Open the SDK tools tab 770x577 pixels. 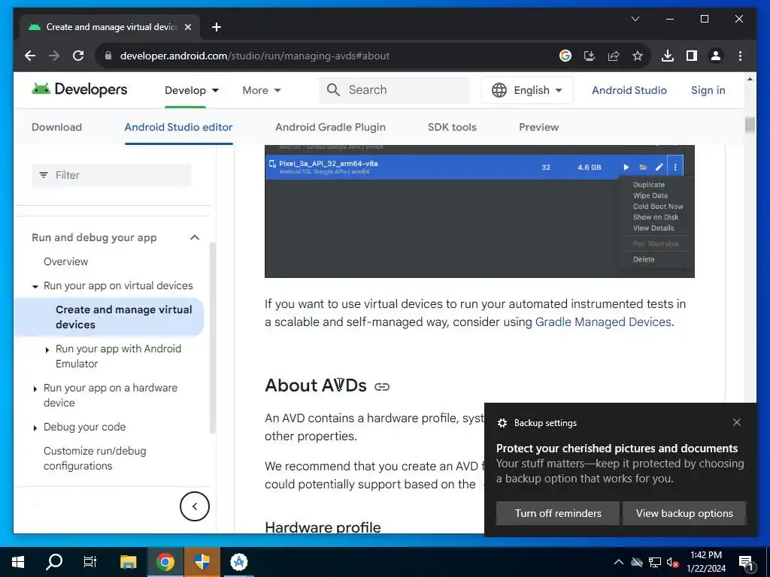click(x=452, y=127)
